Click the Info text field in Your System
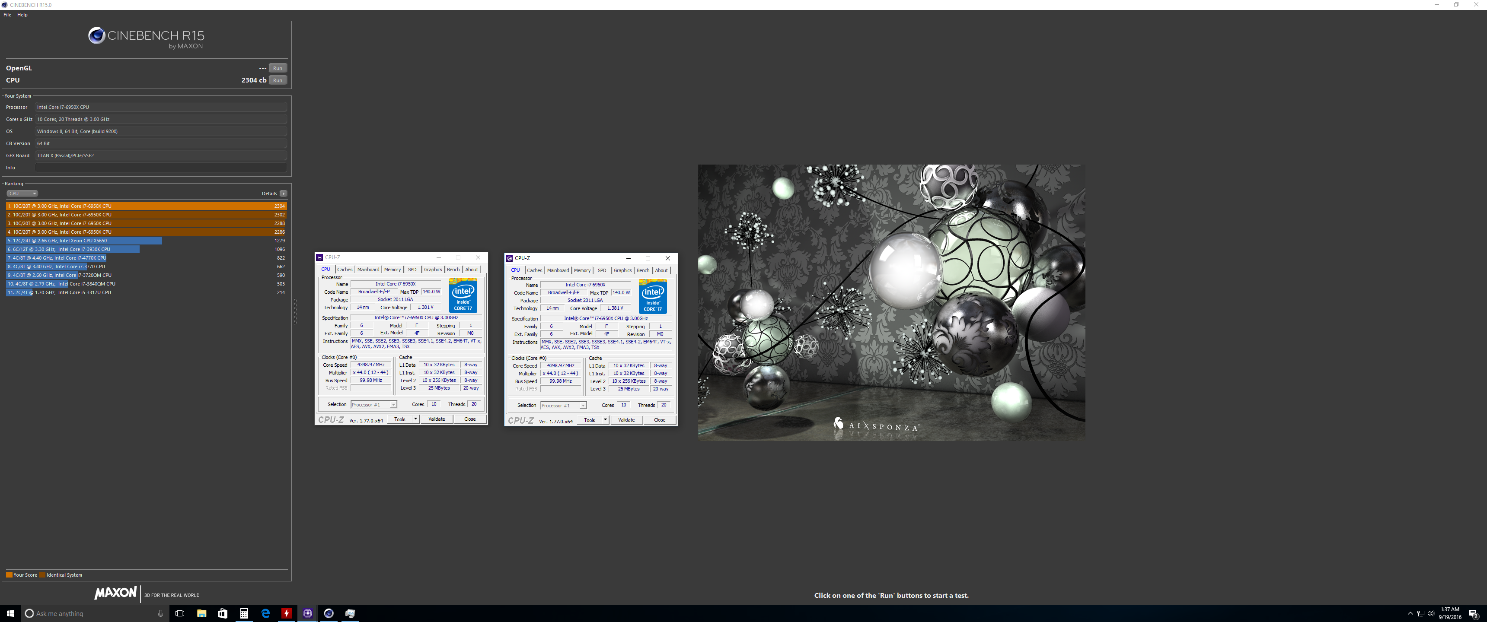1487x622 pixels. pyautogui.click(x=161, y=167)
